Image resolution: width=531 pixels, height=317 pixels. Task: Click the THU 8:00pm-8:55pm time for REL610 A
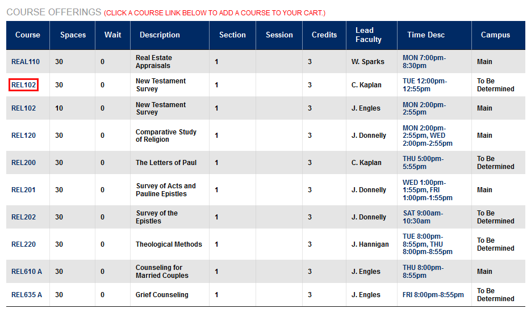click(423, 271)
